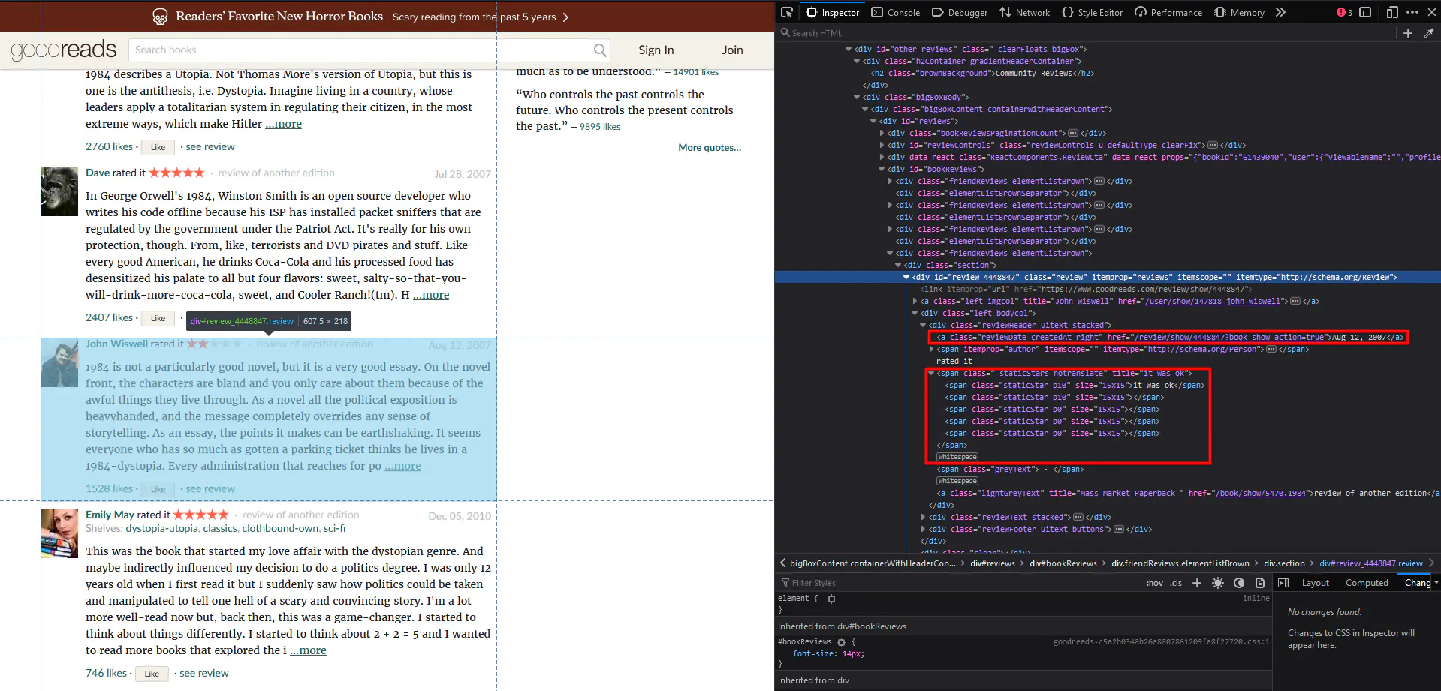This screenshot has width=1441, height=691.
Task: Open the DevTools meatball settings menu
Action: (1413, 12)
